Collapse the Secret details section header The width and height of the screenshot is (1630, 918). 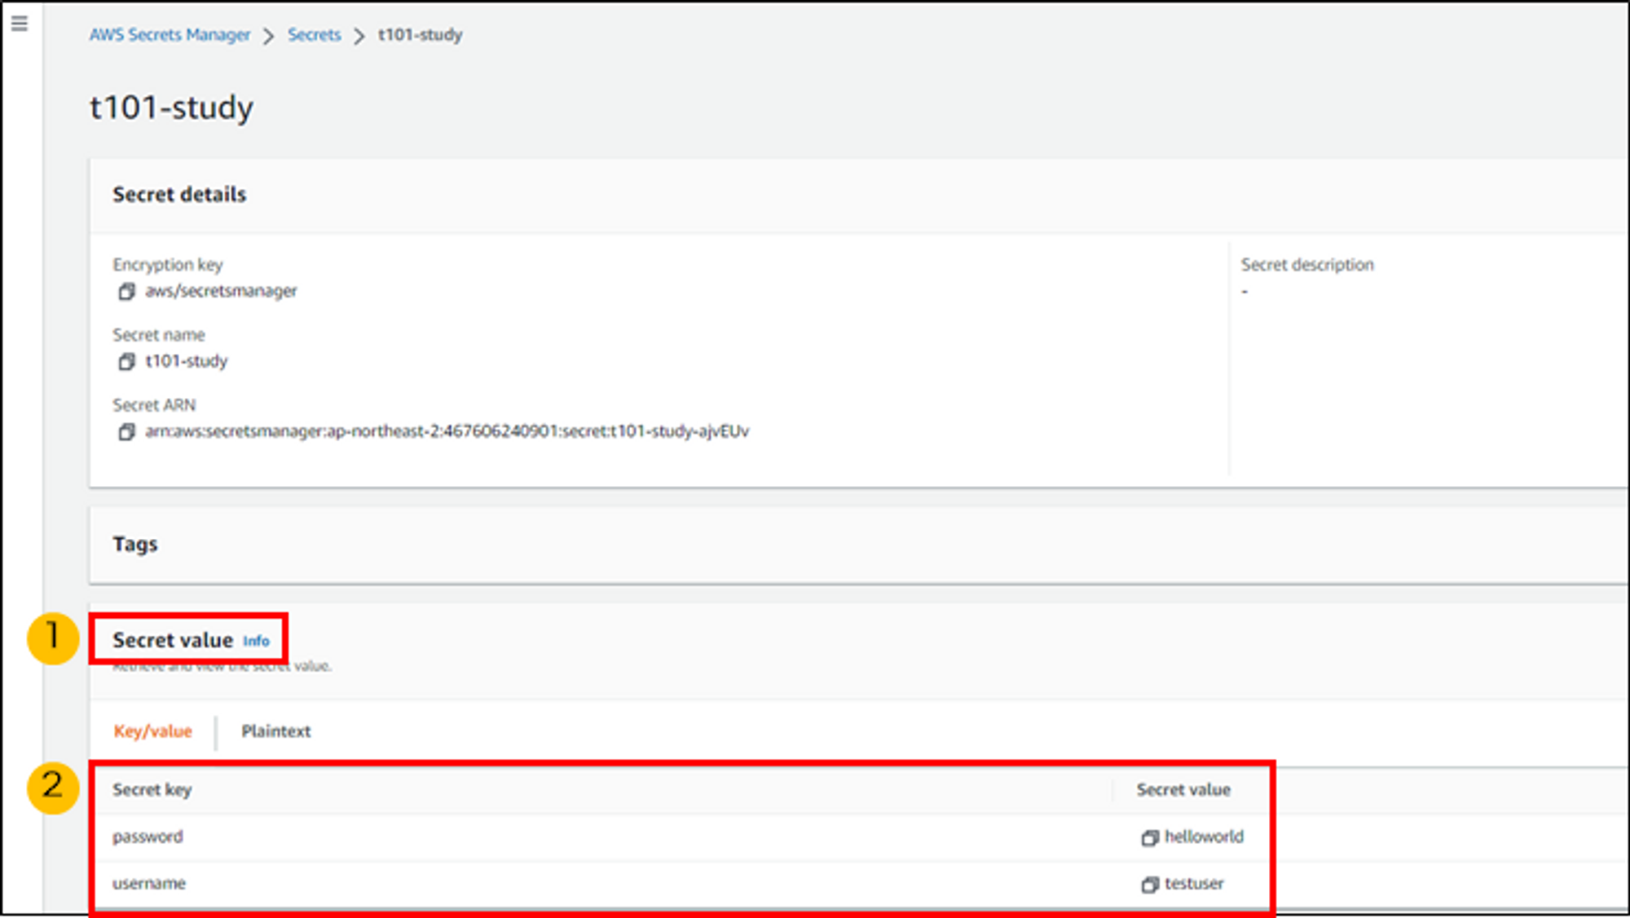[x=179, y=195]
